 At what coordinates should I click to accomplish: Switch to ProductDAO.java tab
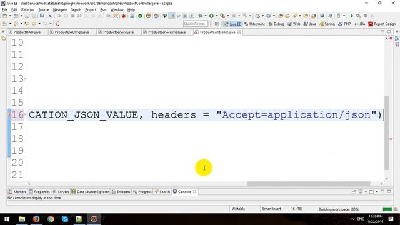tap(27, 32)
